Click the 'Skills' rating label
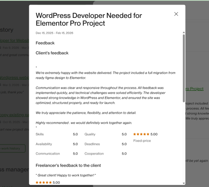The height and width of the screenshot is (187, 209). coord(40,134)
